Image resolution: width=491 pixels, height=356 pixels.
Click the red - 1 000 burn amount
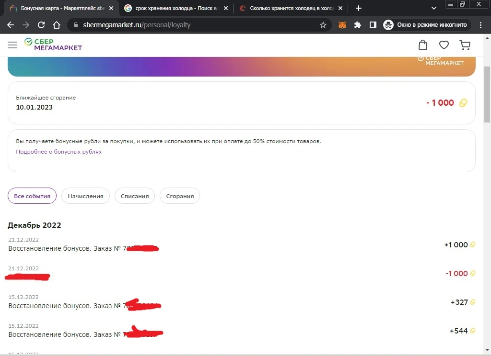(440, 102)
